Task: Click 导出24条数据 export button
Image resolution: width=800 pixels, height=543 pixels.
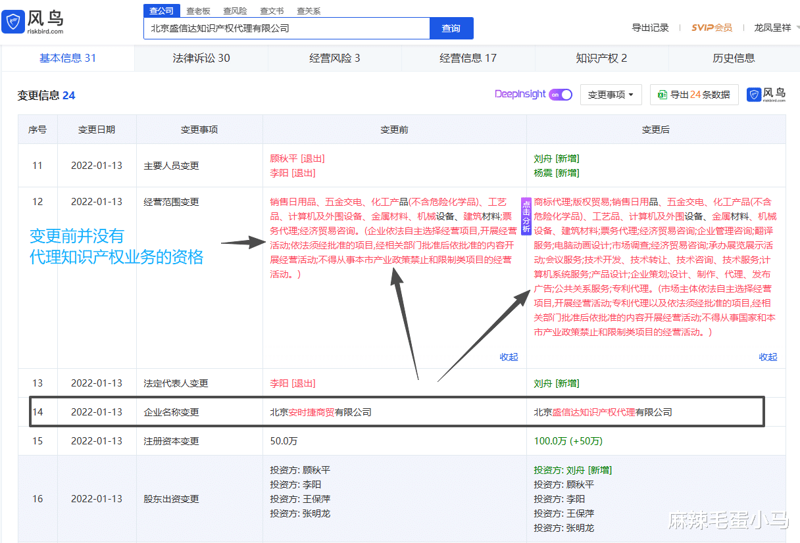Action: (x=694, y=95)
